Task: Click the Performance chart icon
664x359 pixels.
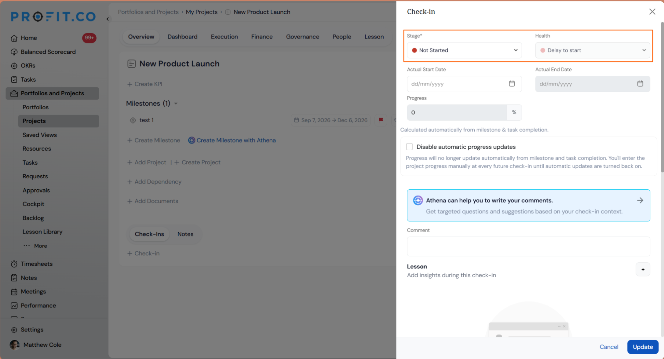Action: coord(14,306)
